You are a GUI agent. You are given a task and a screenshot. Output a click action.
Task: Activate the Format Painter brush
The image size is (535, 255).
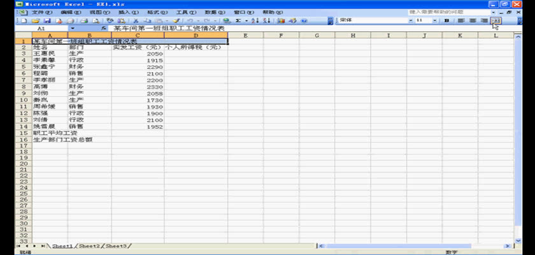tap(176, 21)
